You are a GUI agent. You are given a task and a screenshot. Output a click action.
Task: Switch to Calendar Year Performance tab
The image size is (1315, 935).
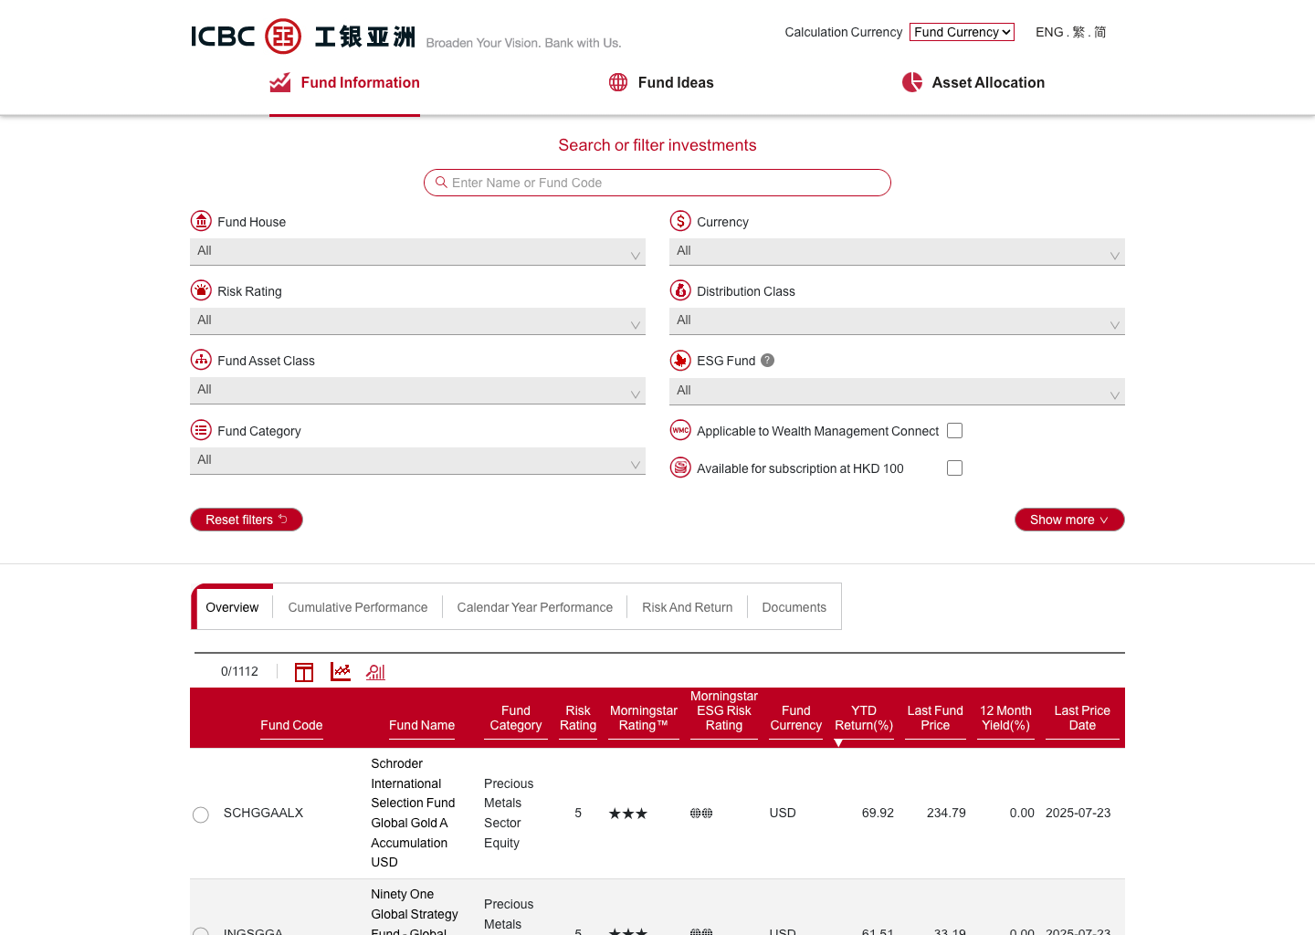(x=535, y=607)
